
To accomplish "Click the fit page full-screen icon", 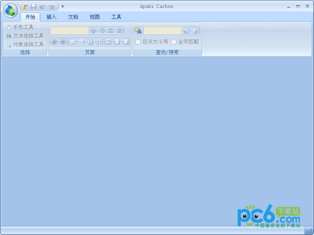I will click(126, 42).
